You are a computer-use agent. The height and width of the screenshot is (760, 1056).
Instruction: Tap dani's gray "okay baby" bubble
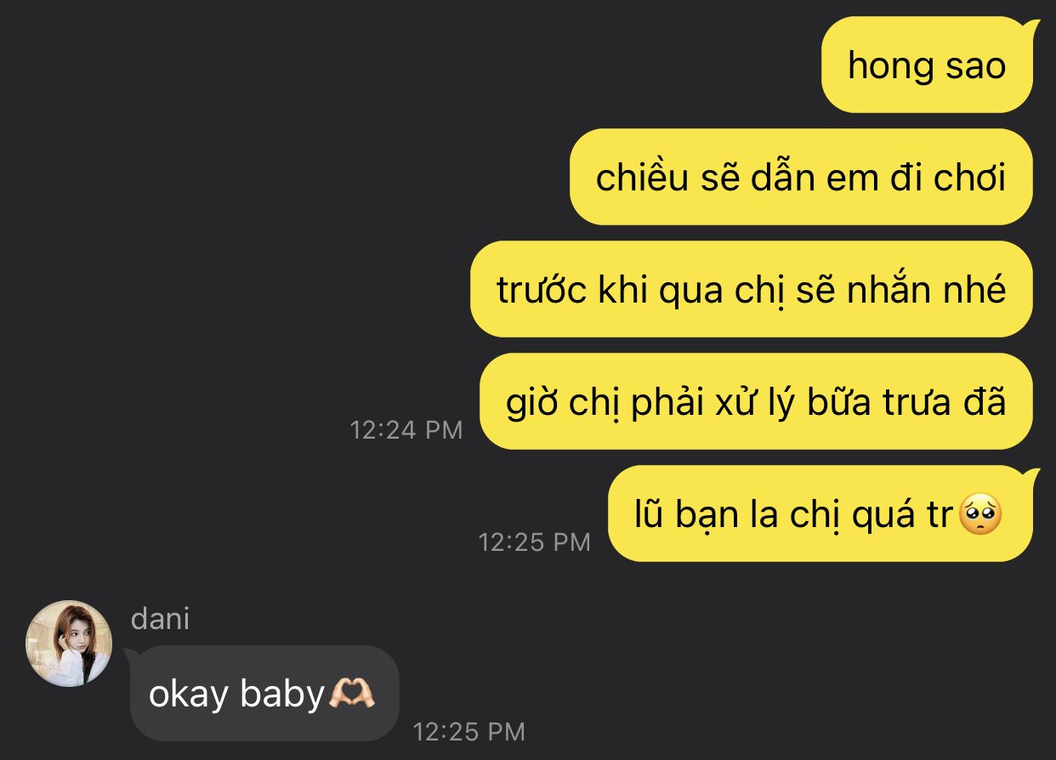(x=264, y=693)
